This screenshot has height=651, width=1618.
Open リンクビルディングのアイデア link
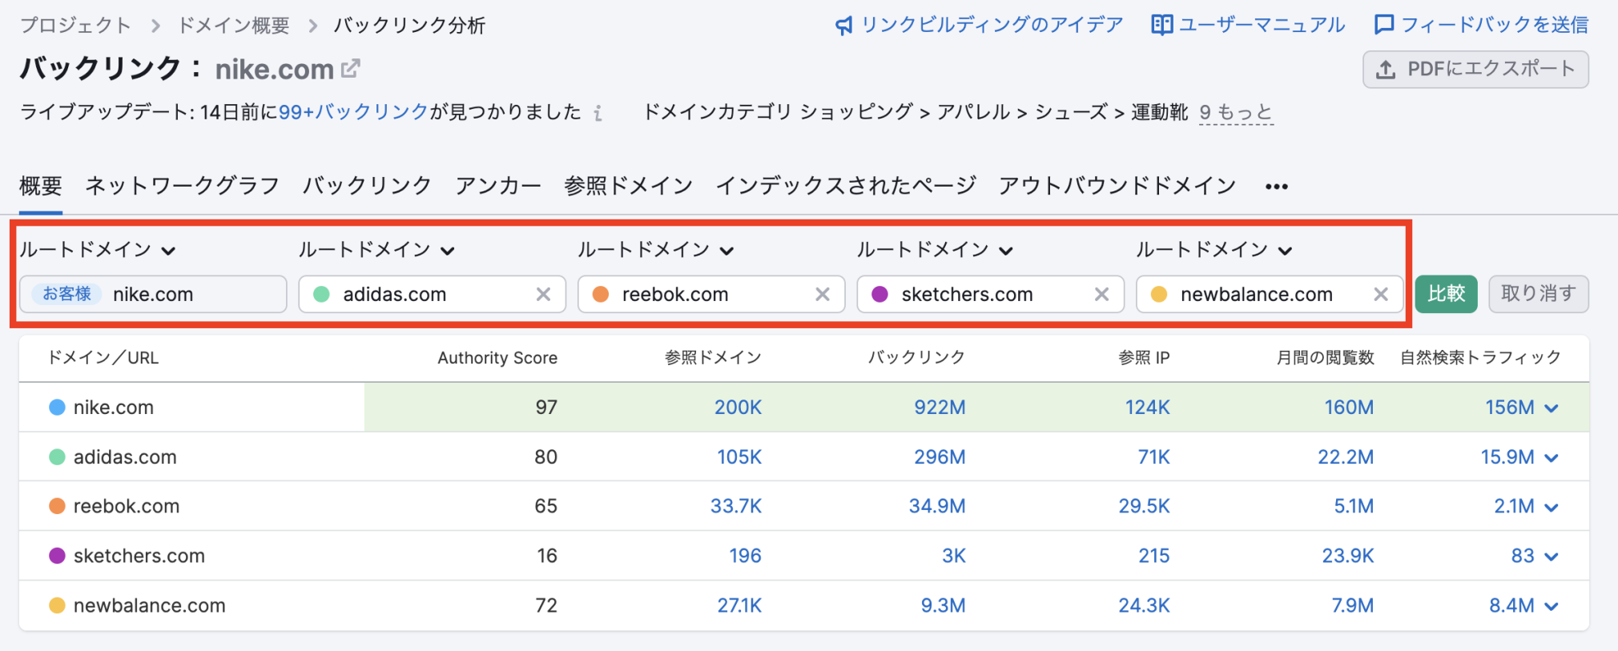992,25
